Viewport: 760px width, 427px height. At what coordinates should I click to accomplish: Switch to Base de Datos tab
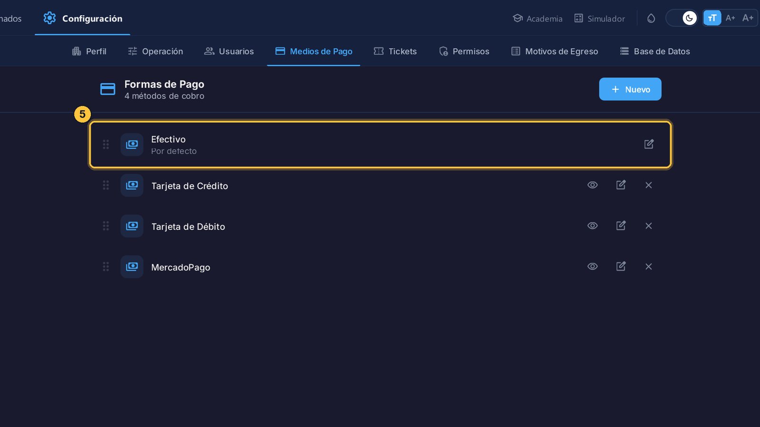pyautogui.click(x=655, y=51)
